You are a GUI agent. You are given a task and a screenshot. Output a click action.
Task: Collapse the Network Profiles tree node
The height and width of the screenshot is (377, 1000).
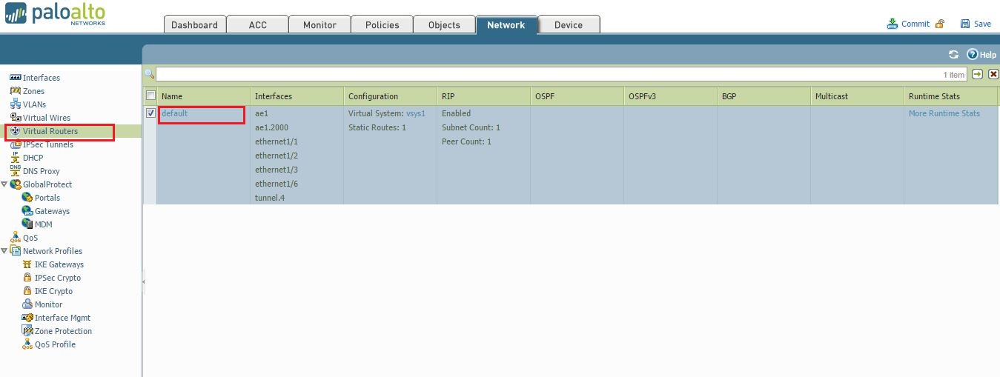[4, 251]
